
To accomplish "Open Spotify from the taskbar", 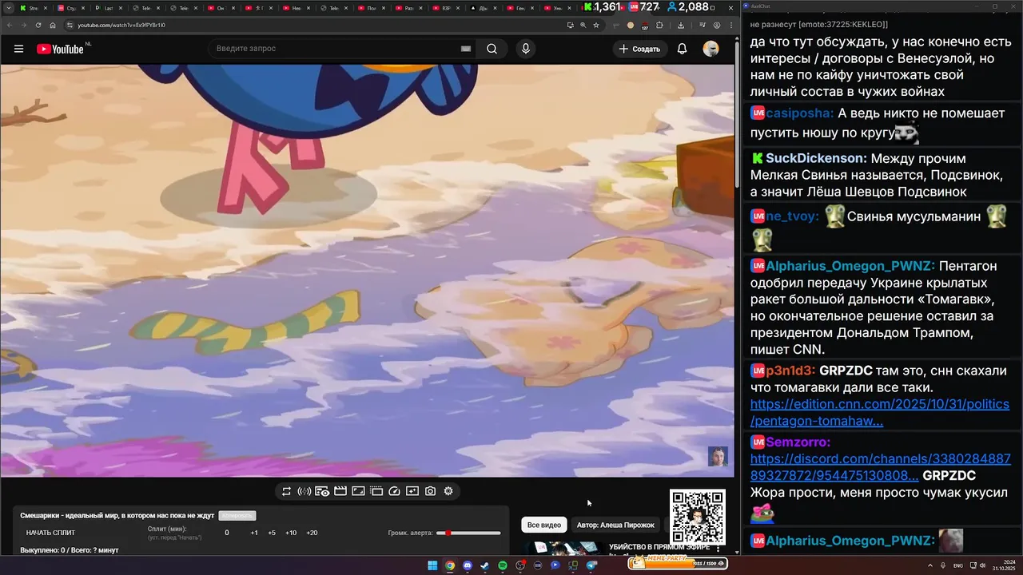I will pos(503,565).
